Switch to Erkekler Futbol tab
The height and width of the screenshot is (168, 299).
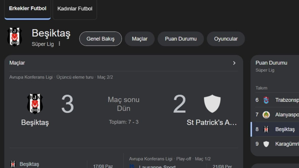28,9
